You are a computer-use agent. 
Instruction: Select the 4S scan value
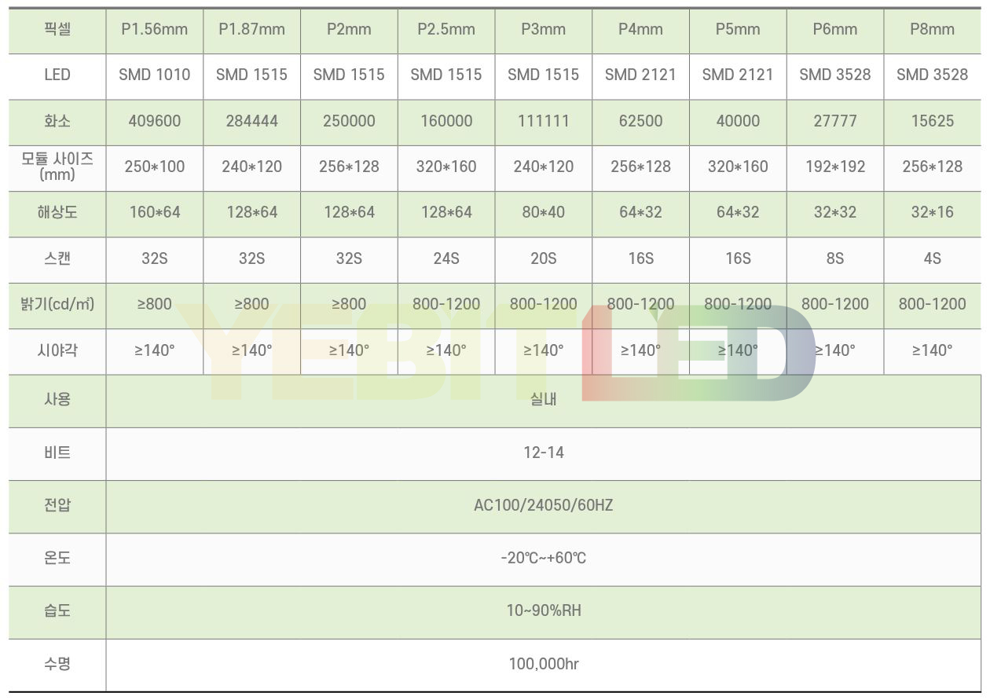pos(932,258)
